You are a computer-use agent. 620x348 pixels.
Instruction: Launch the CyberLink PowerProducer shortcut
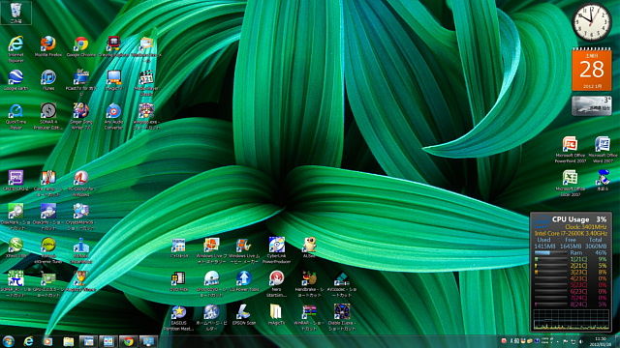(276, 250)
